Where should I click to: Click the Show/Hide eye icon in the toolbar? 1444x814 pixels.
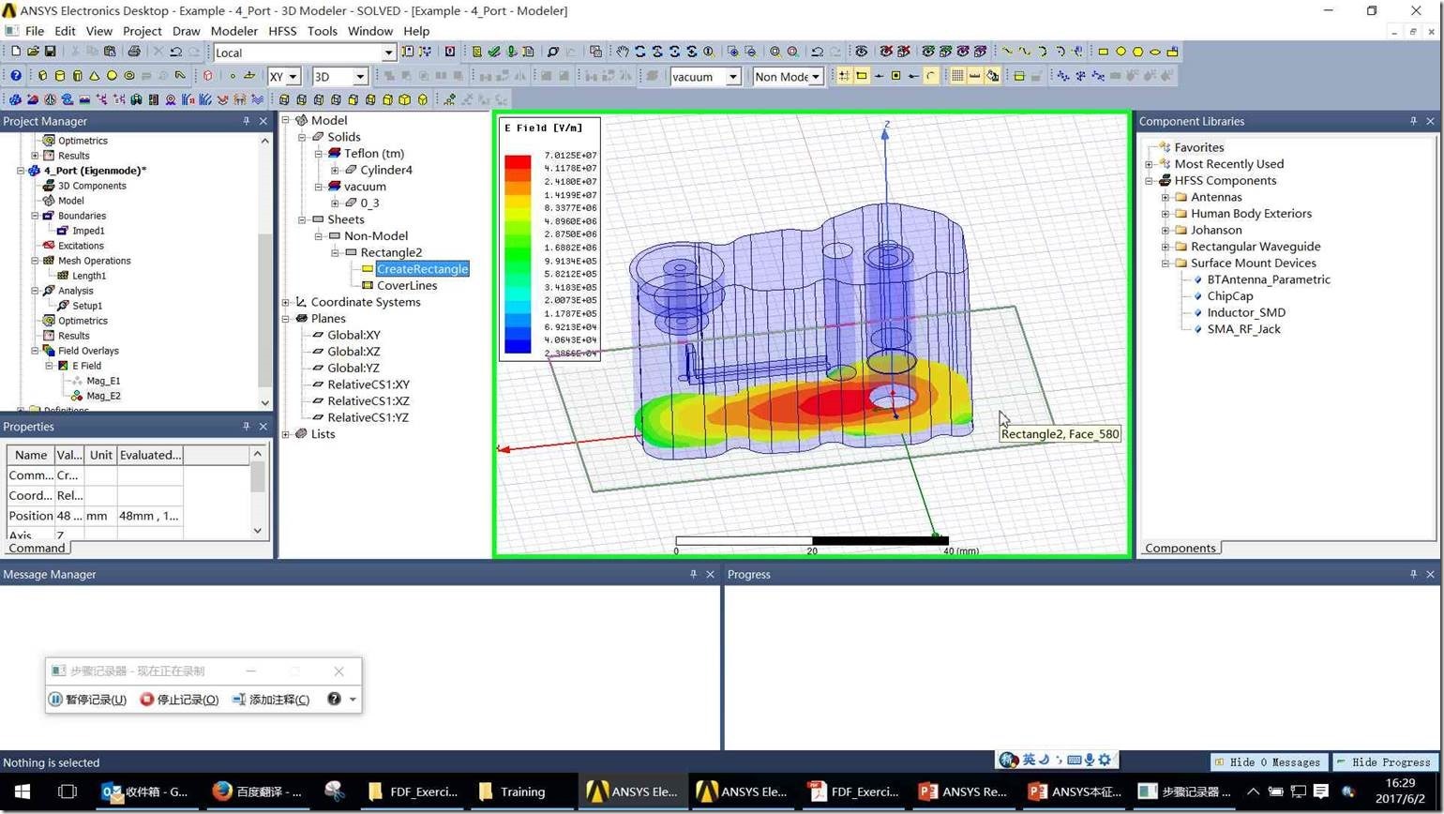pos(861,52)
